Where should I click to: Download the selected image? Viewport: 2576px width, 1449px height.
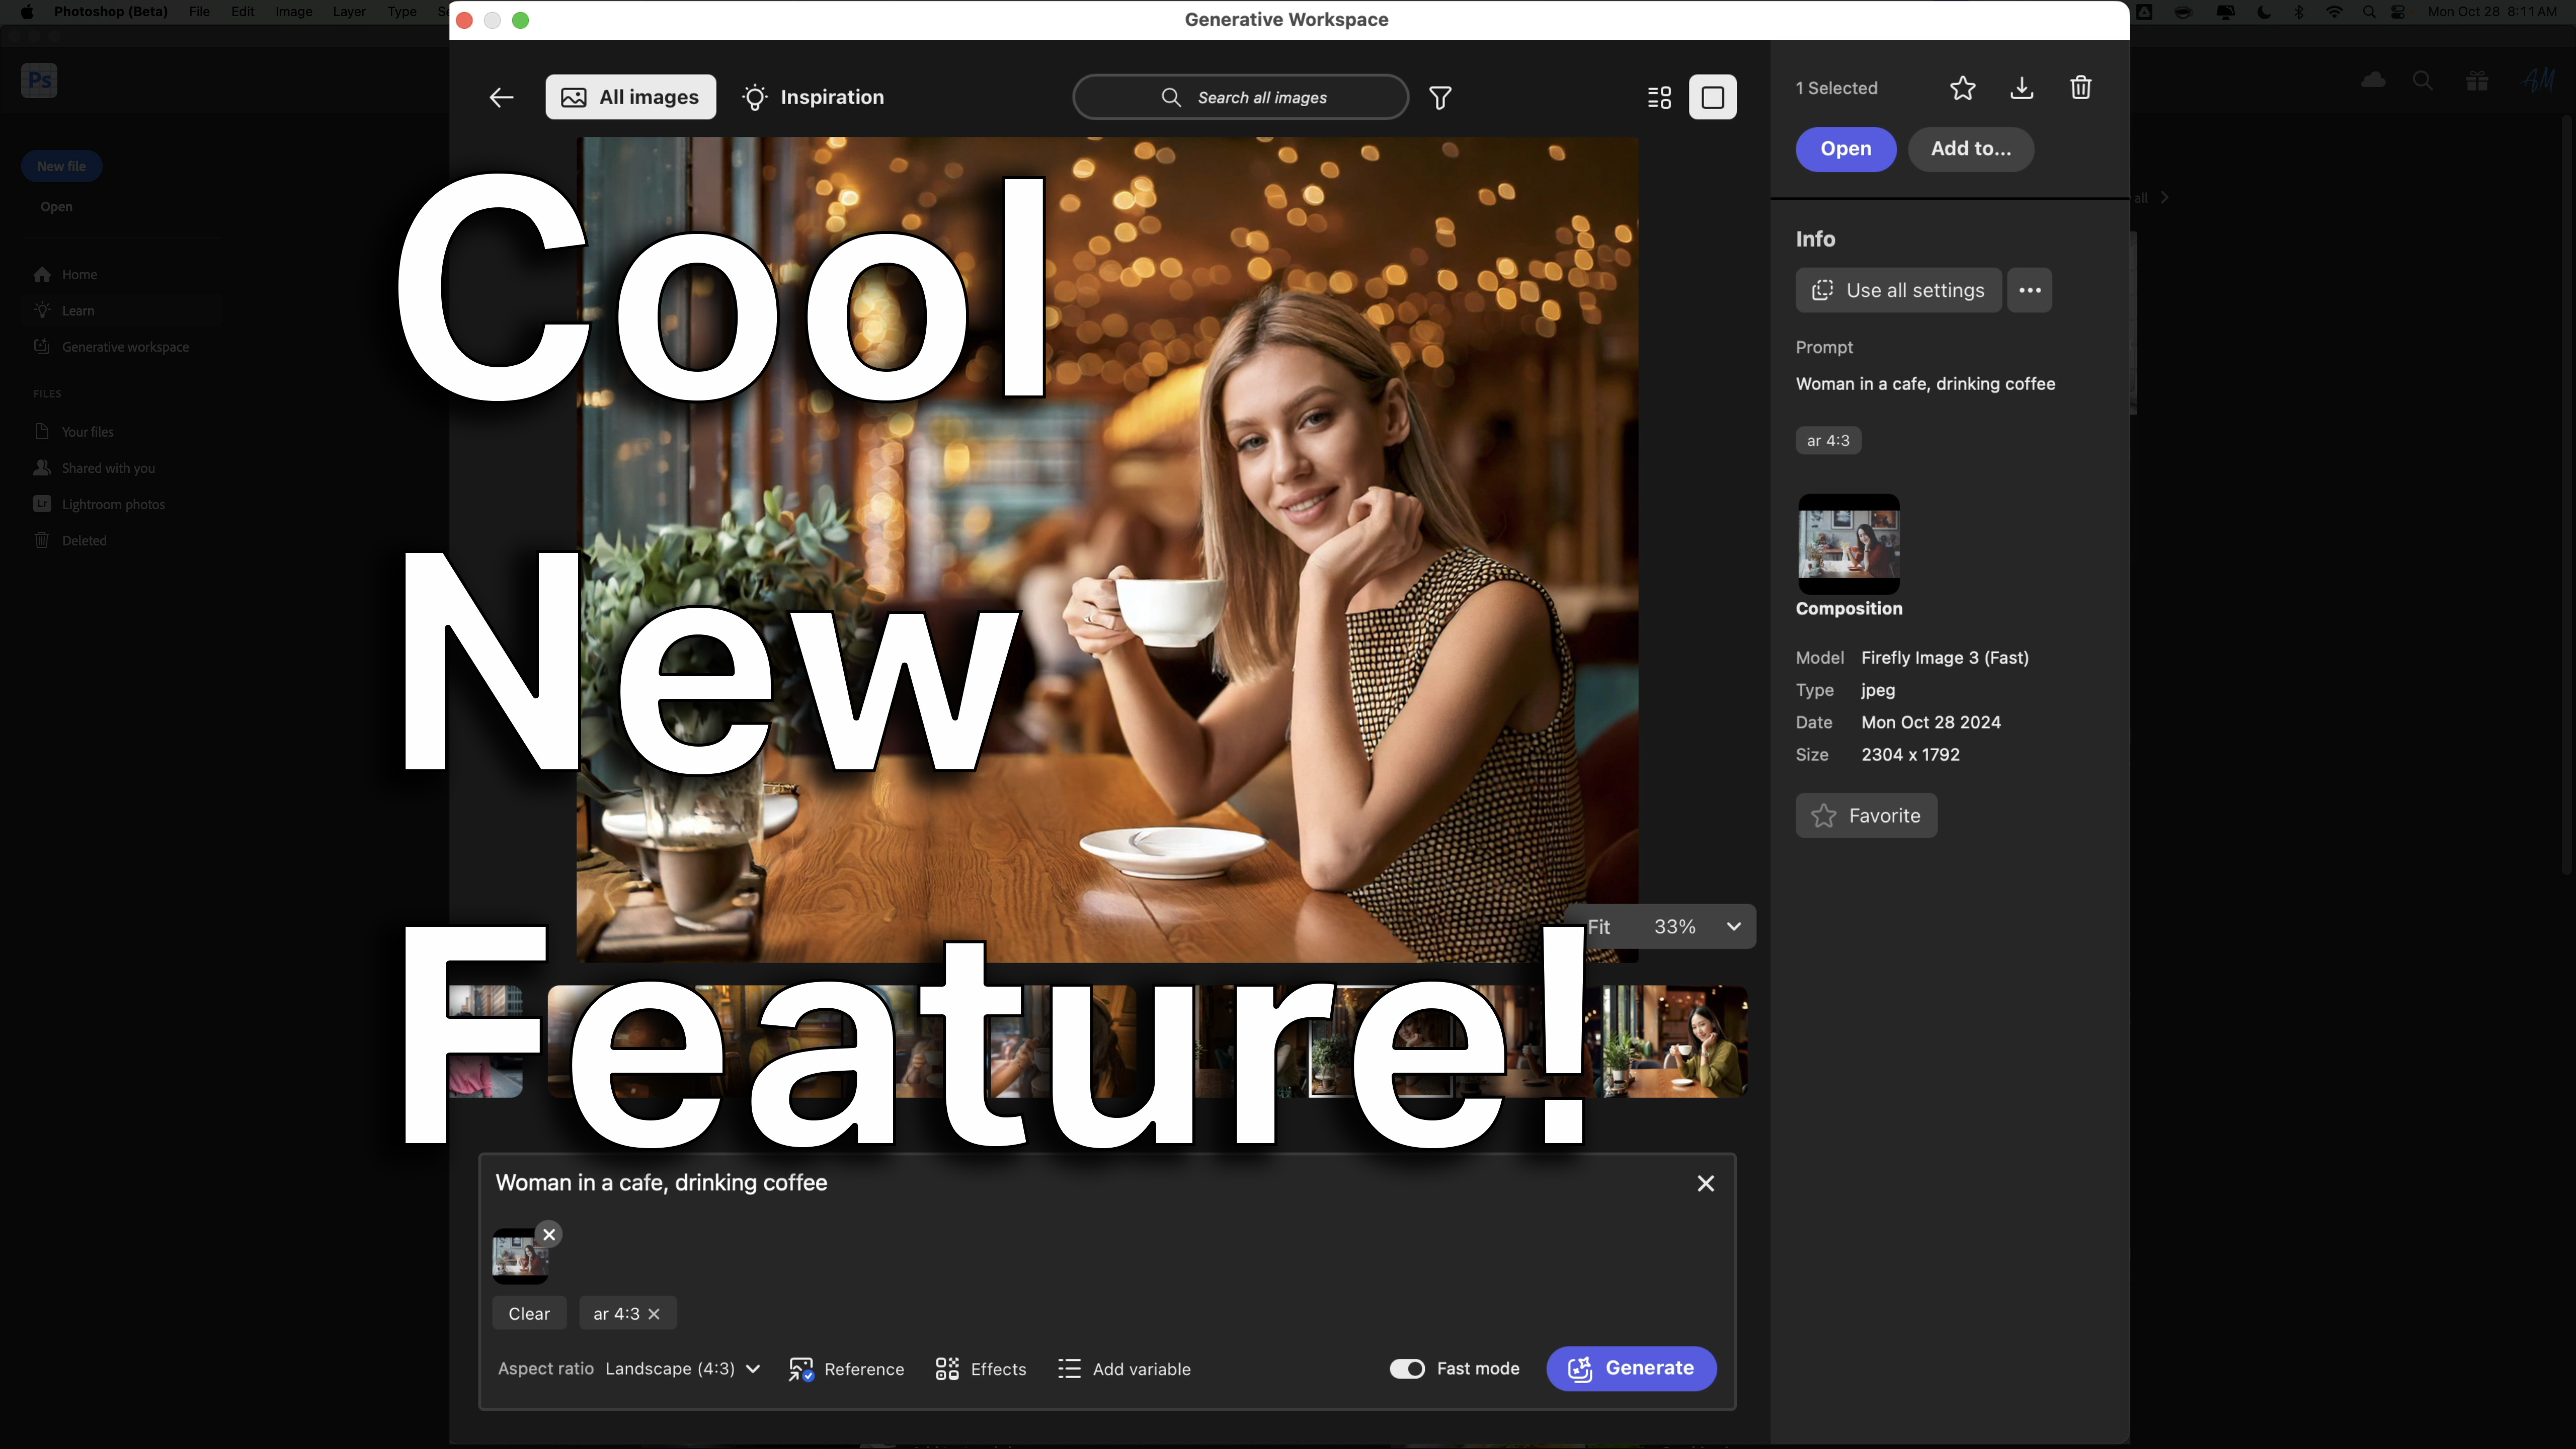[2021, 88]
